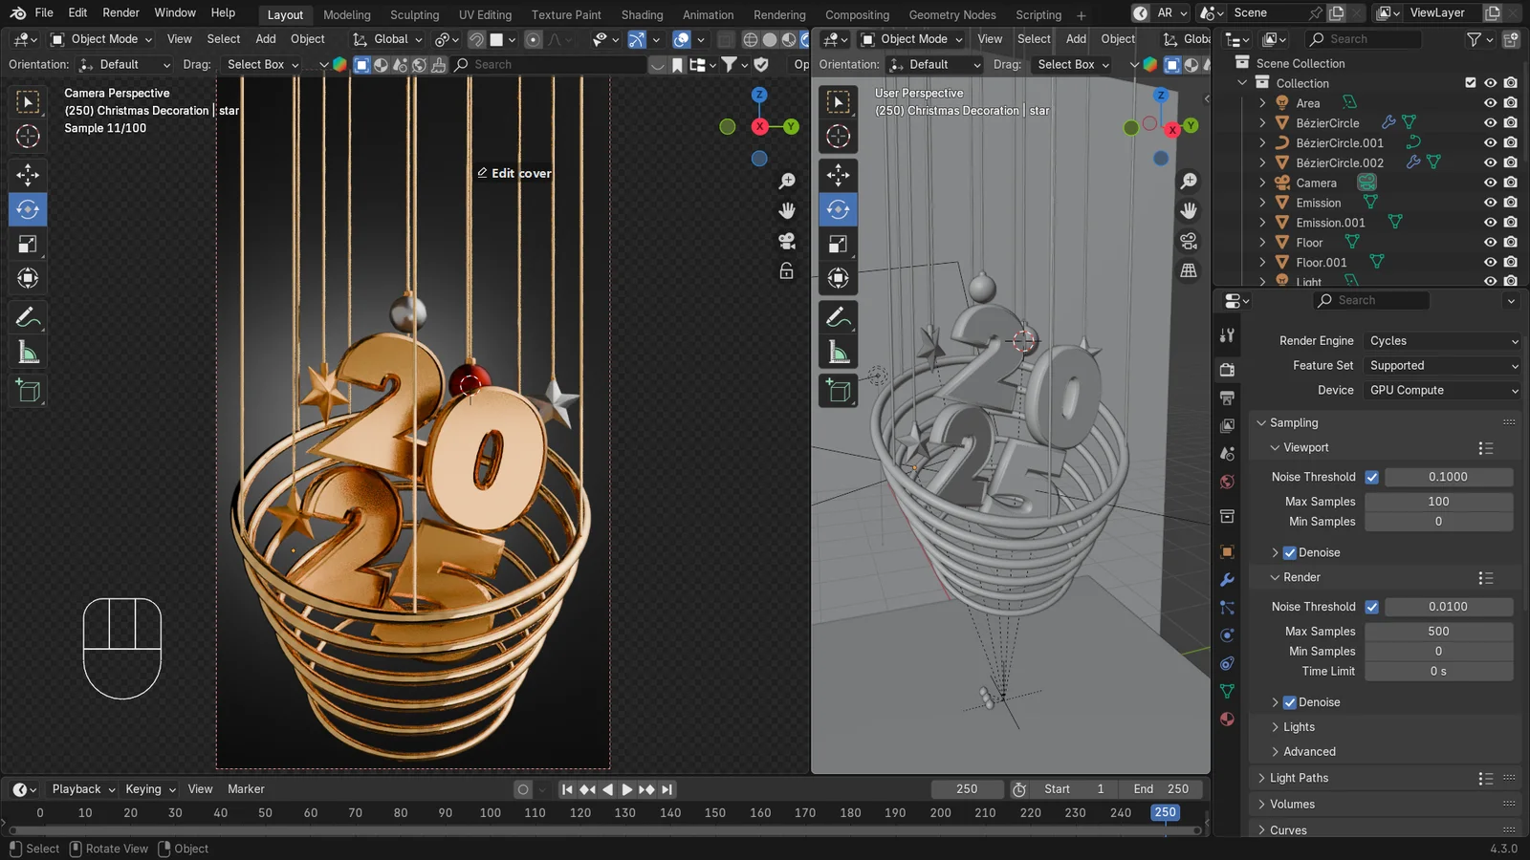
Task: Expand the BézierCircle tree item
Action: [1262, 123]
